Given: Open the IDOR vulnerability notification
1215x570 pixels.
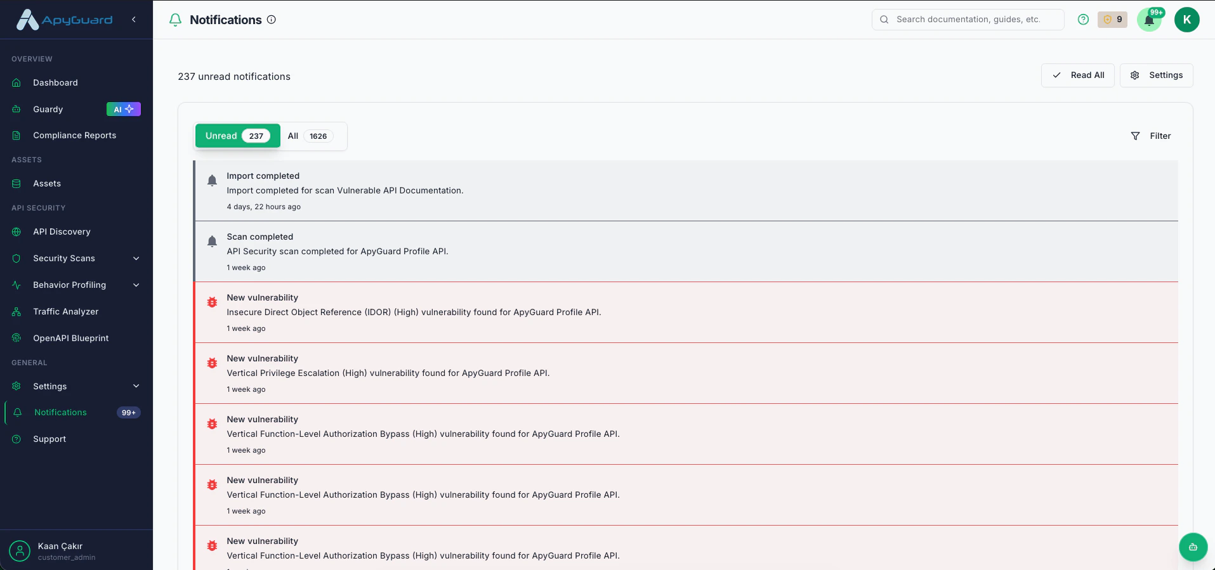Looking at the screenshot, I should (x=686, y=313).
